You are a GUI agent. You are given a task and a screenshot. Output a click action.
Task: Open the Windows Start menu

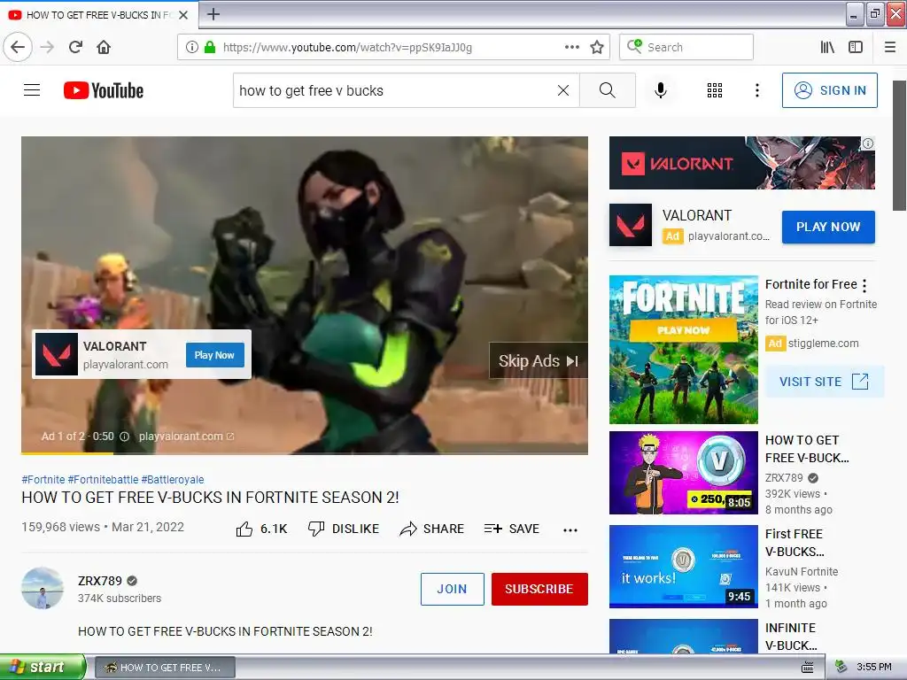[43, 667]
